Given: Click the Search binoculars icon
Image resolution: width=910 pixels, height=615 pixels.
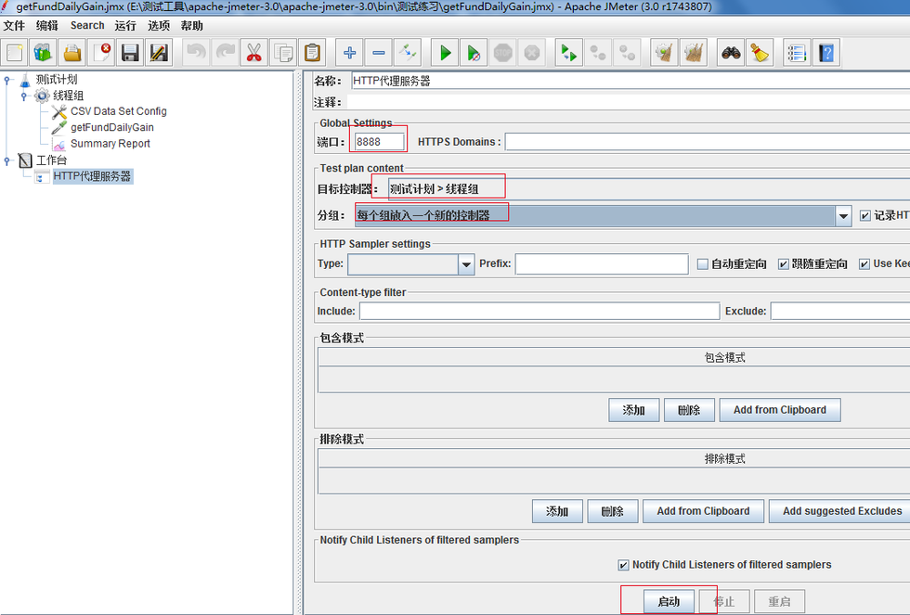Looking at the screenshot, I should (731, 53).
